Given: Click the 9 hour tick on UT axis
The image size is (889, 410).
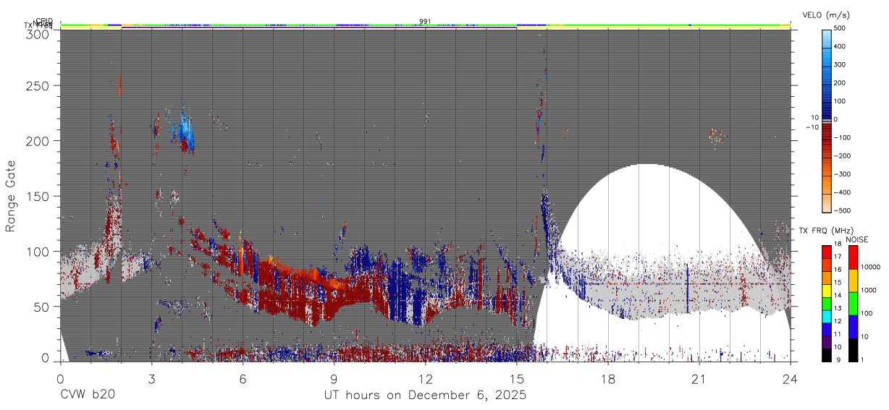Looking at the screenshot, I should coord(334,378).
